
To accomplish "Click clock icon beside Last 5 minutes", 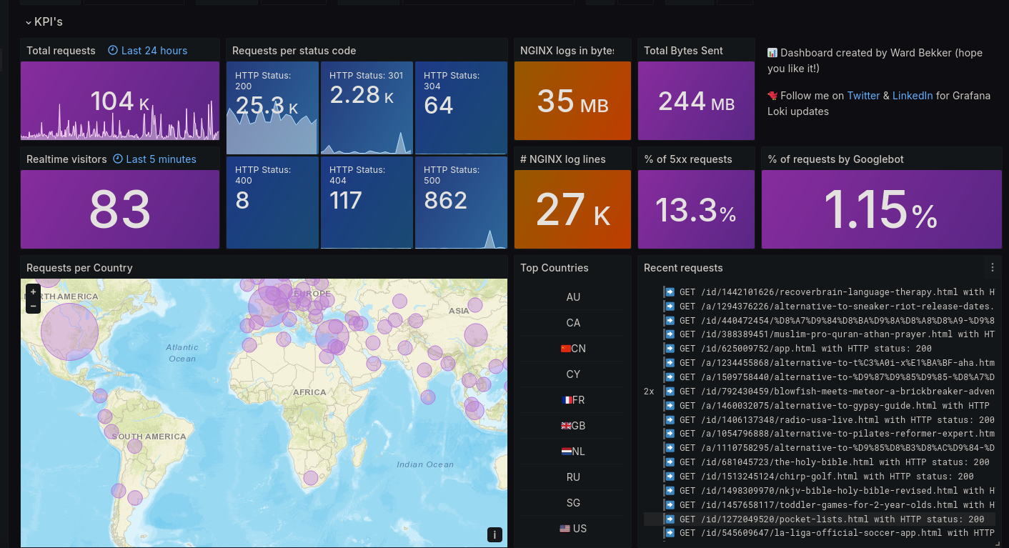I will coord(118,159).
